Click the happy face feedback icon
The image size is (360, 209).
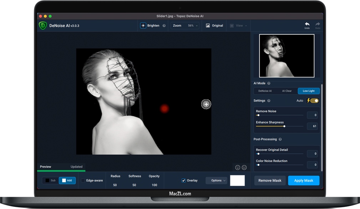(x=238, y=167)
